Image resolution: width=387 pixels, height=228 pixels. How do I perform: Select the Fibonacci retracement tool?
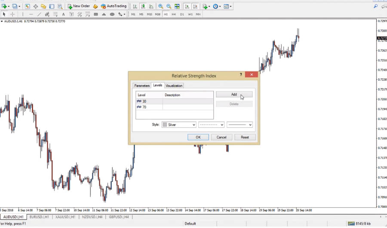point(55,14)
